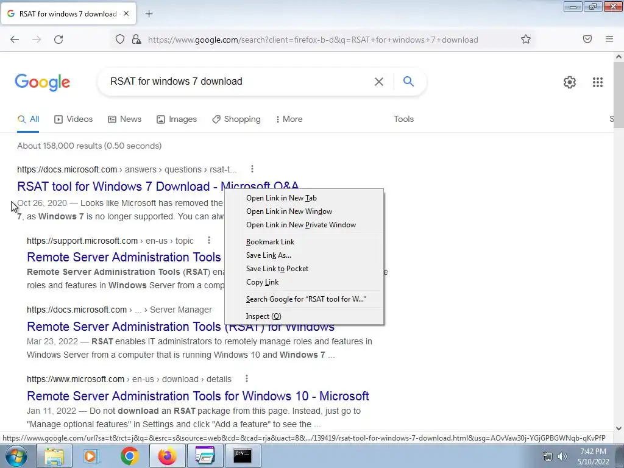The image size is (624, 468).
Task: Go to Google homepage via logo
Action: (x=43, y=82)
